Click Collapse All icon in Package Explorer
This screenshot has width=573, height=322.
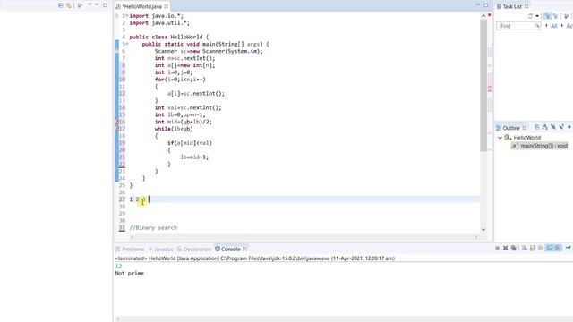tap(61, 5)
